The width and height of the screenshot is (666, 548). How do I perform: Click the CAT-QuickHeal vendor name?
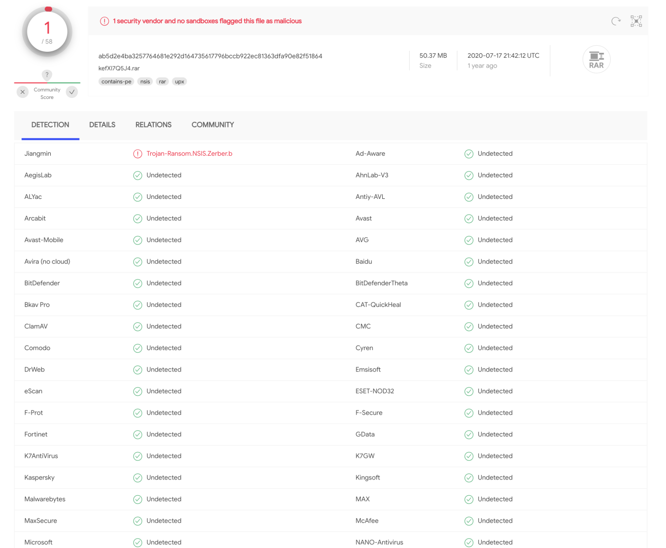click(378, 305)
